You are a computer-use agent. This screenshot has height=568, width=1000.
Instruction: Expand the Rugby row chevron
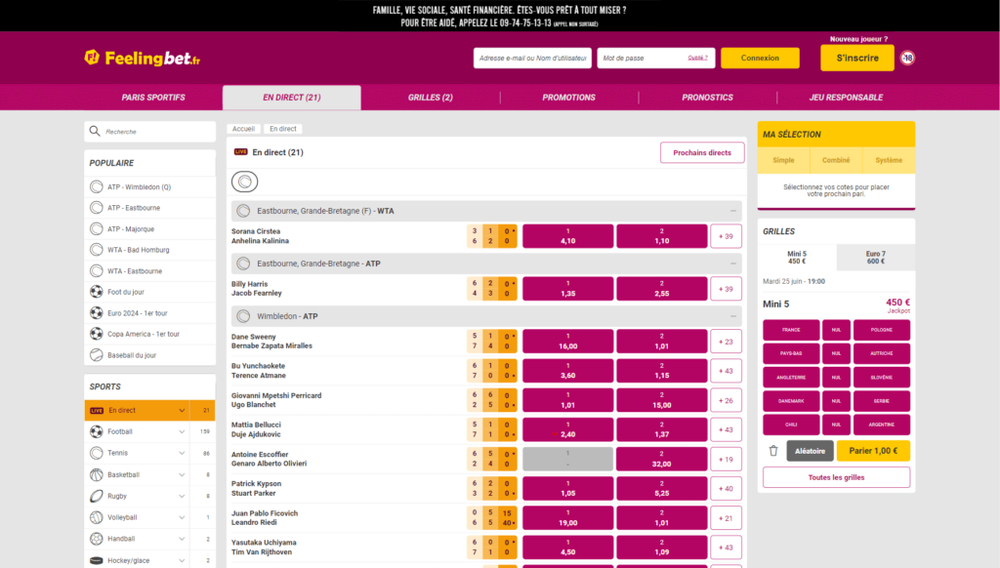(x=182, y=496)
